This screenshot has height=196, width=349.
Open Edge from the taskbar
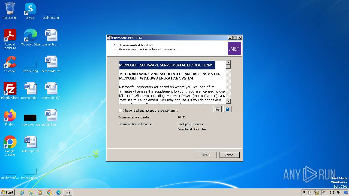[x=59, y=192]
